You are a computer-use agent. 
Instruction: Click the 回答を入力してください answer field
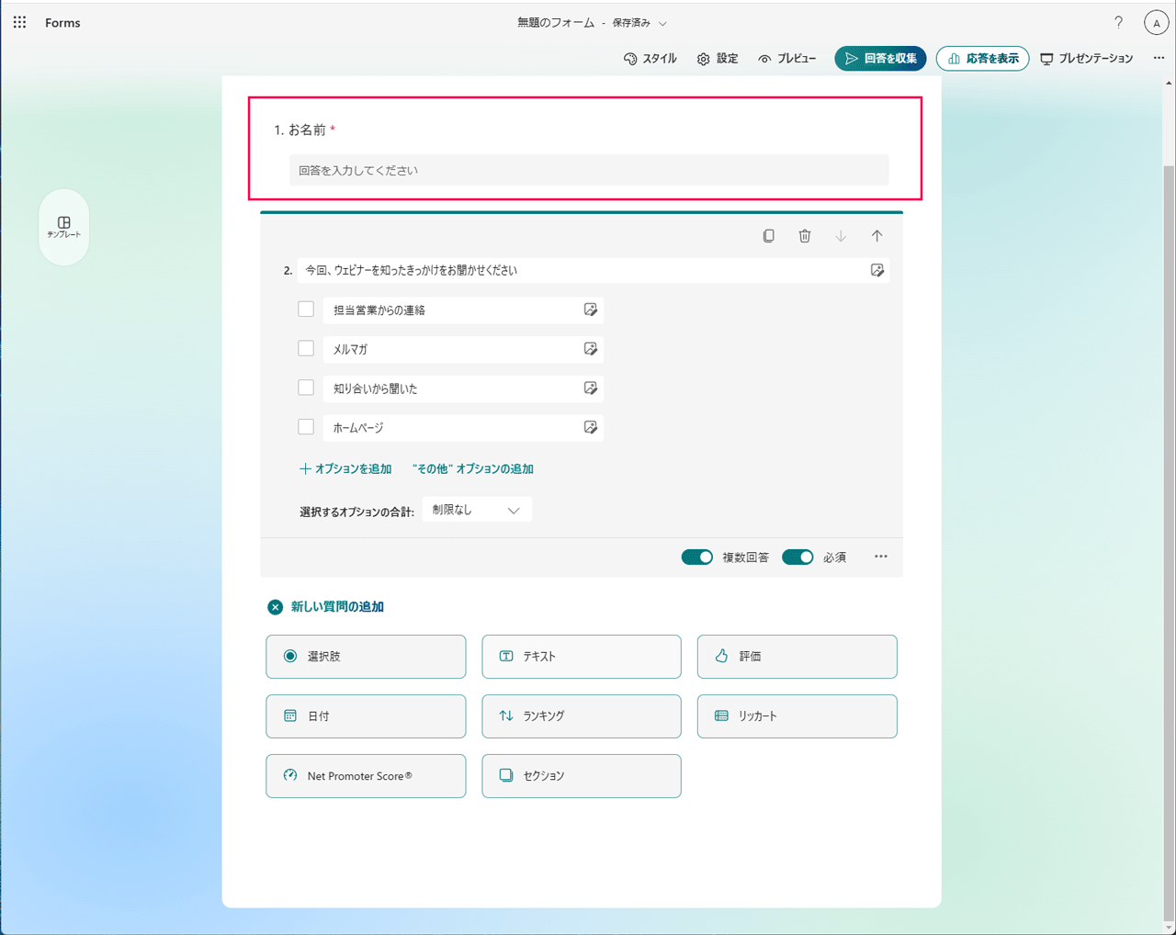589,170
